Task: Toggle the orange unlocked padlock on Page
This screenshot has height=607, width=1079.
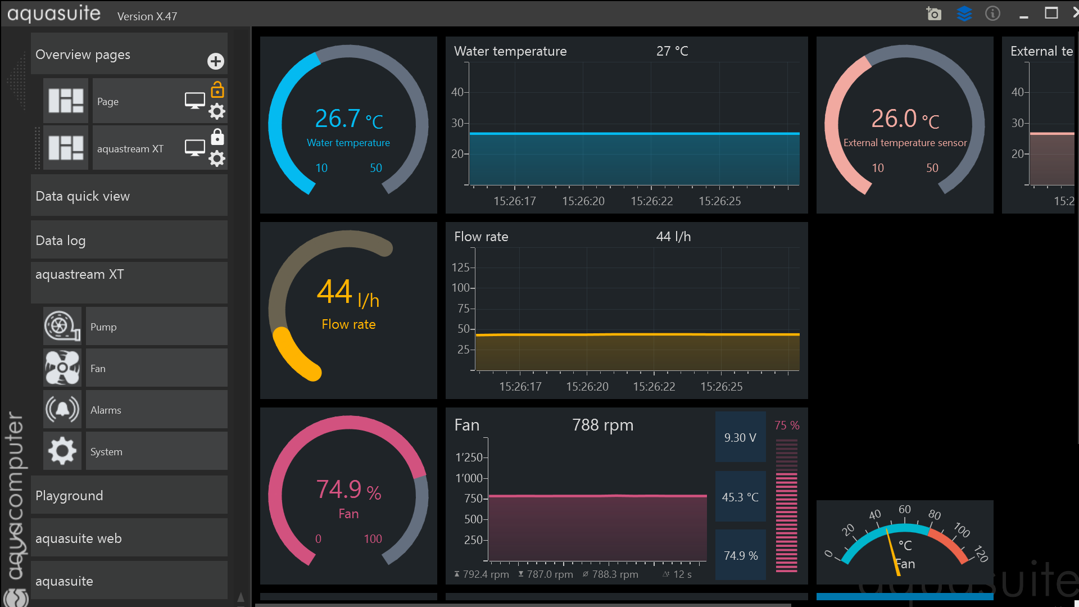Action: coord(217,90)
